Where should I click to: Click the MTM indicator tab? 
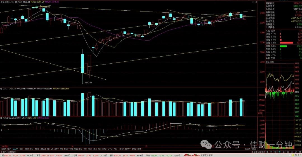coord(110,149)
